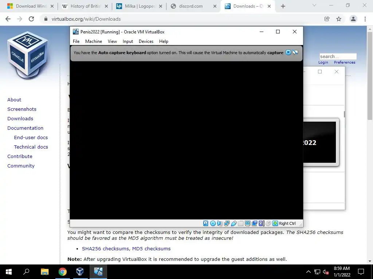Switch to the Milka Logopedia tab

pos(139,6)
